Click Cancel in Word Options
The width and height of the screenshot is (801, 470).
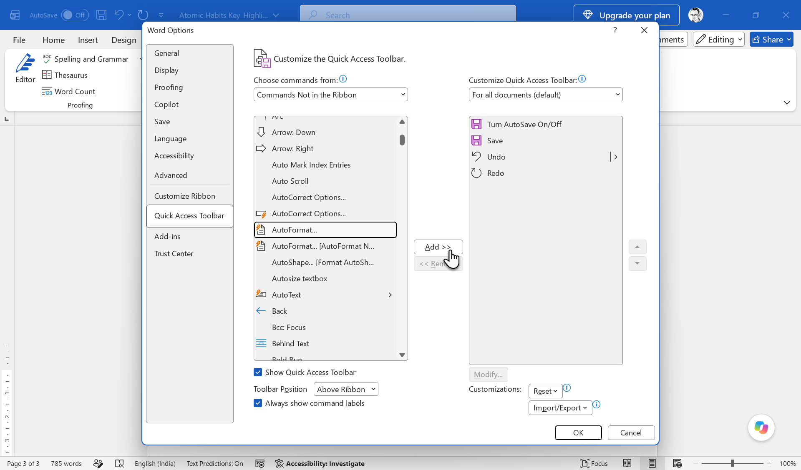(631, 432)
